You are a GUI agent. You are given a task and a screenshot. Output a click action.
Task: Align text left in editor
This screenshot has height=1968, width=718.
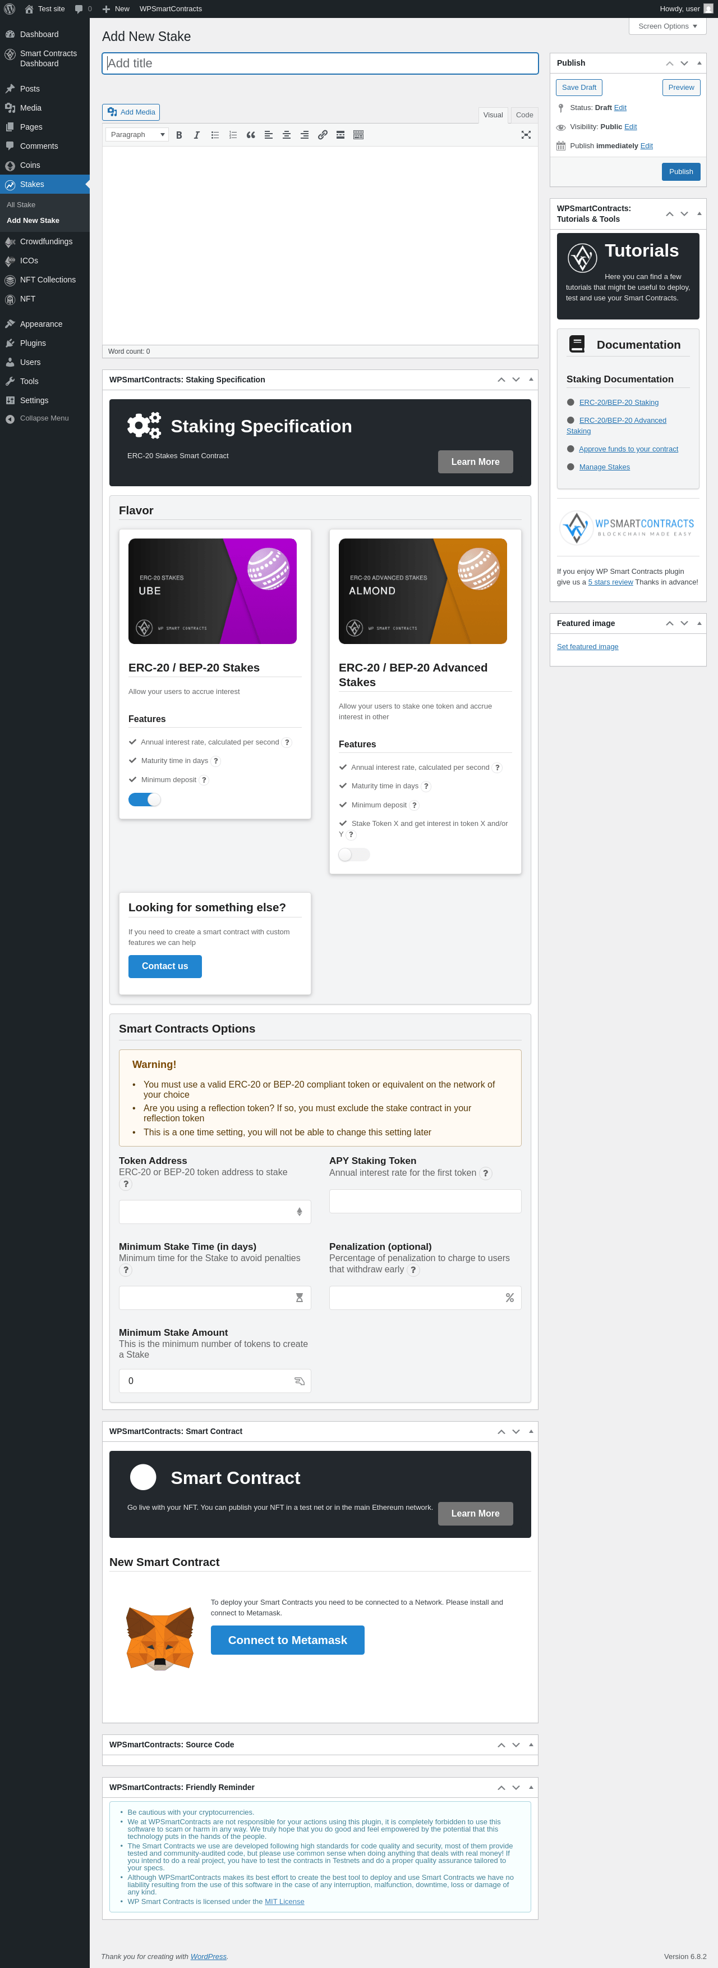[x=269, y=134]
